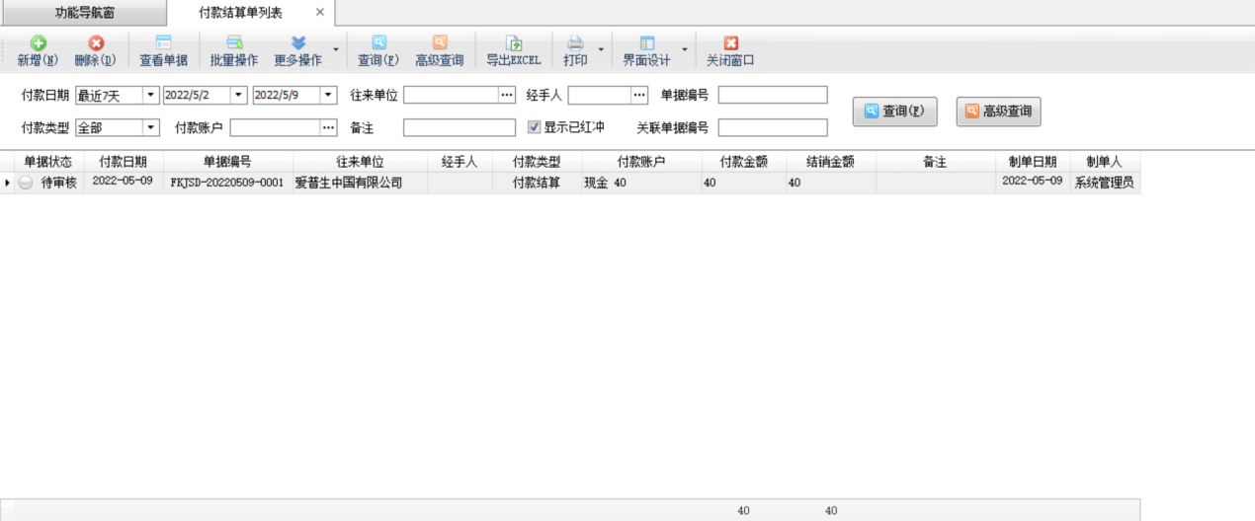The width and height of the screenshot is (1255, 521).
Task: Click the 单据编号 input field
Action: [772, 95]
